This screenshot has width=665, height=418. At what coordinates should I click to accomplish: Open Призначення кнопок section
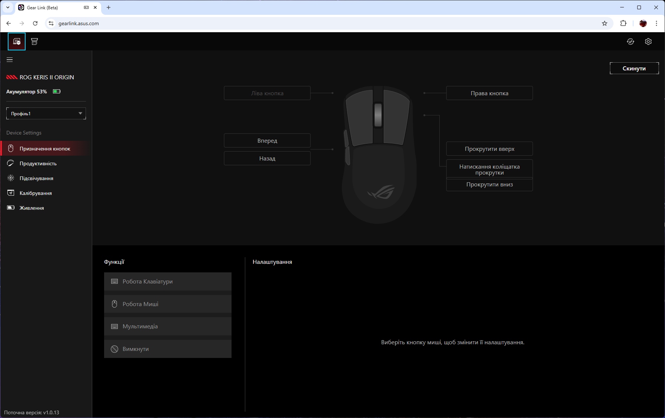(x=46, y=149)
